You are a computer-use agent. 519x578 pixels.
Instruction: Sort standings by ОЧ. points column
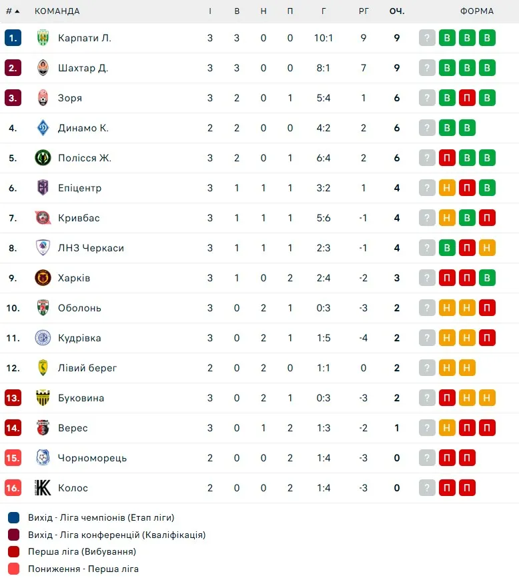coord(397,11)
